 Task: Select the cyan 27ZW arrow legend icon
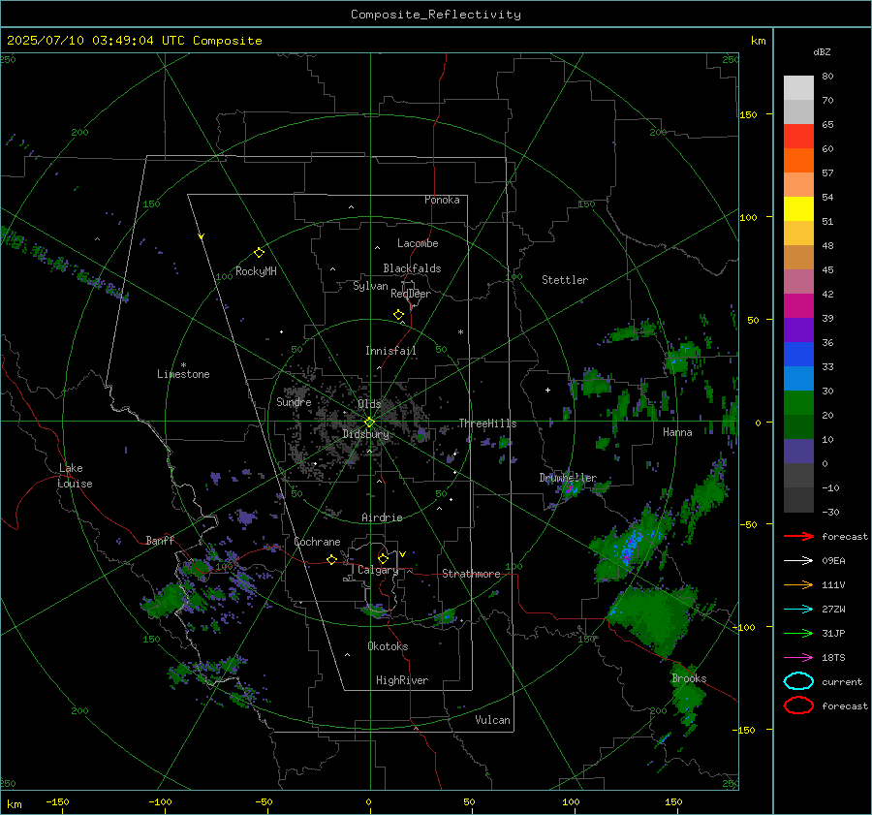tap(798, 610)
